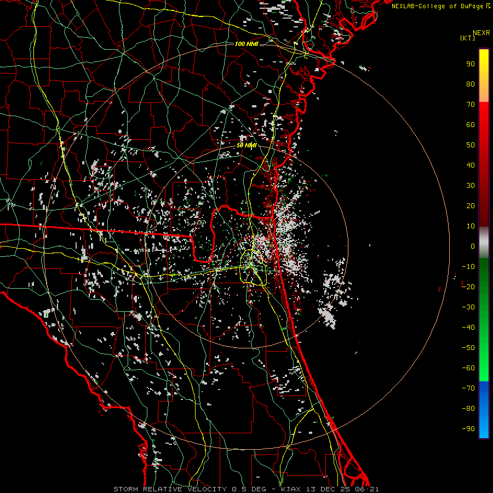Select the -30 value on the velocity scale

468,307
